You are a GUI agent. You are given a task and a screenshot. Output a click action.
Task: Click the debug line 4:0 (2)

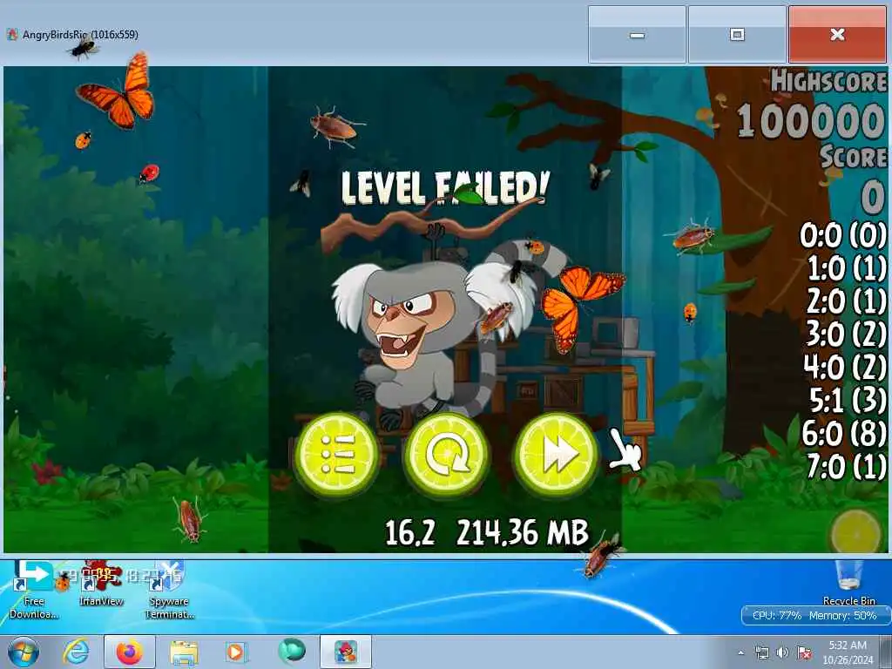(x=845, y=367)
